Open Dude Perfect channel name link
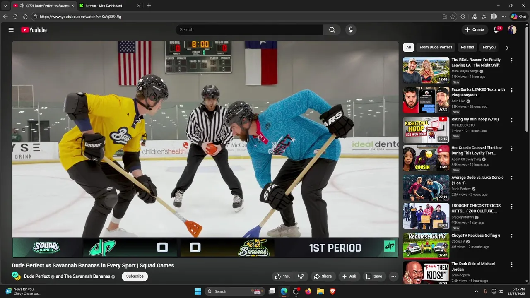Image resolution: width=530 pixels, height=298 pixels. point(37,276)
